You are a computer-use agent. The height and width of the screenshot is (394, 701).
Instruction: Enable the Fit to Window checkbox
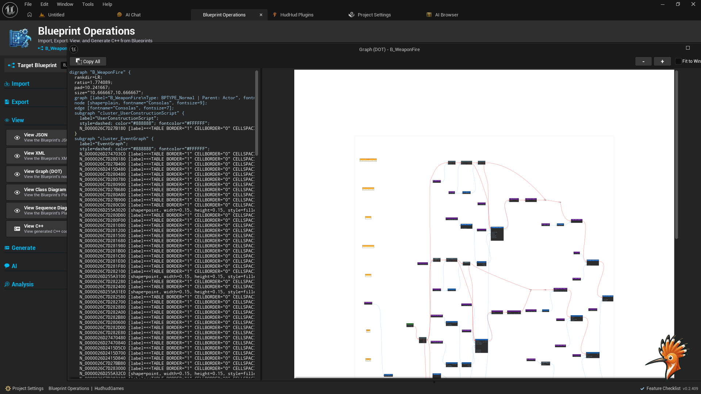tap(678, 61)
